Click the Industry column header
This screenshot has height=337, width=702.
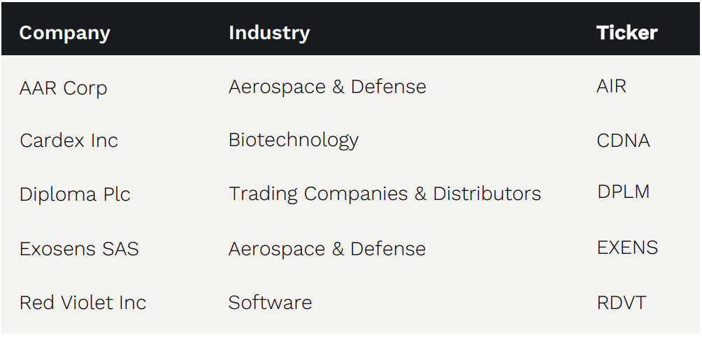tap(268, 33)
